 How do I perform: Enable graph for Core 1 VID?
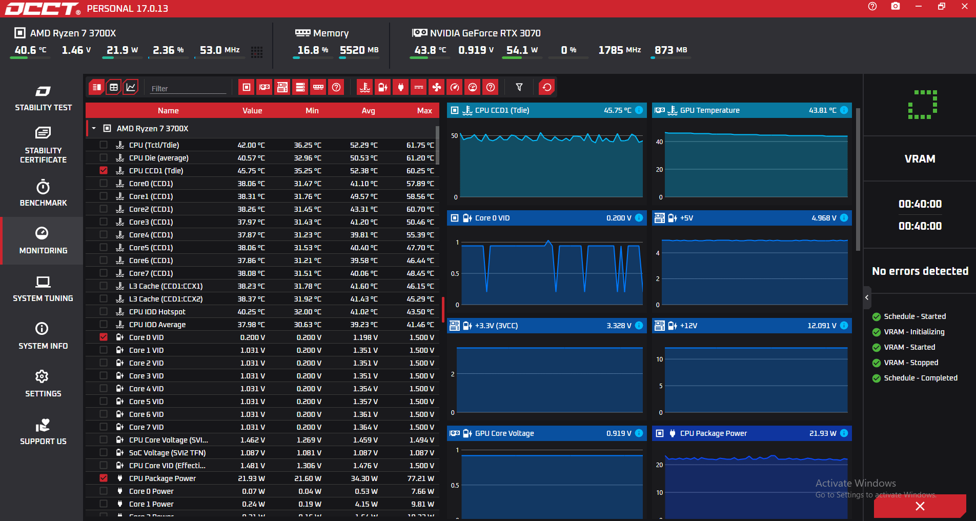104,350
